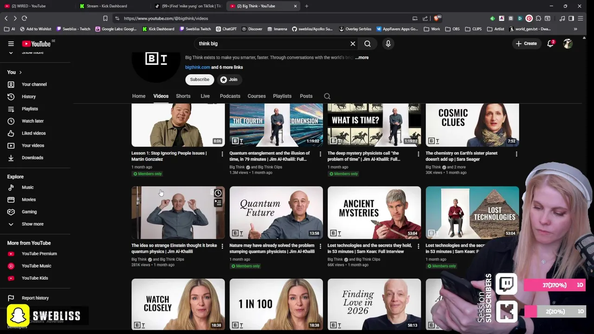Add Einstein video to queue
This screenshot has width=594, height=334.
[218, 203]
